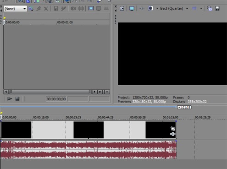The image size is (227, 169).
Task: Copy the preview snapshot to clipboard
Action: (210, 8)
